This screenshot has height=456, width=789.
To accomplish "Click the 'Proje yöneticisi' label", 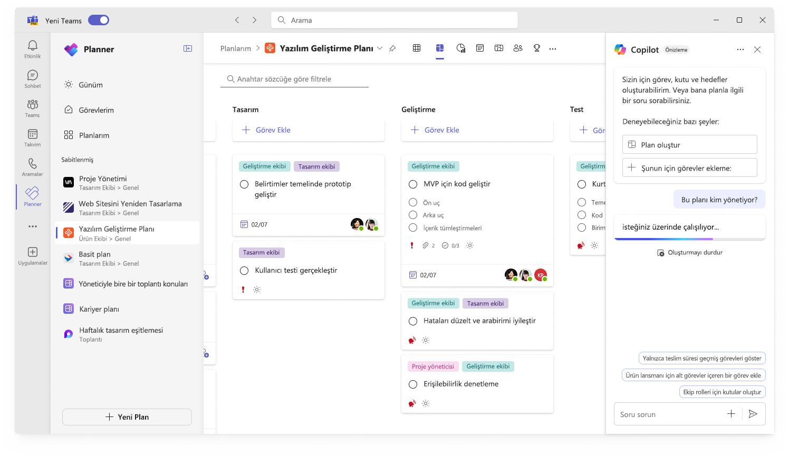I will pos(433,366).
